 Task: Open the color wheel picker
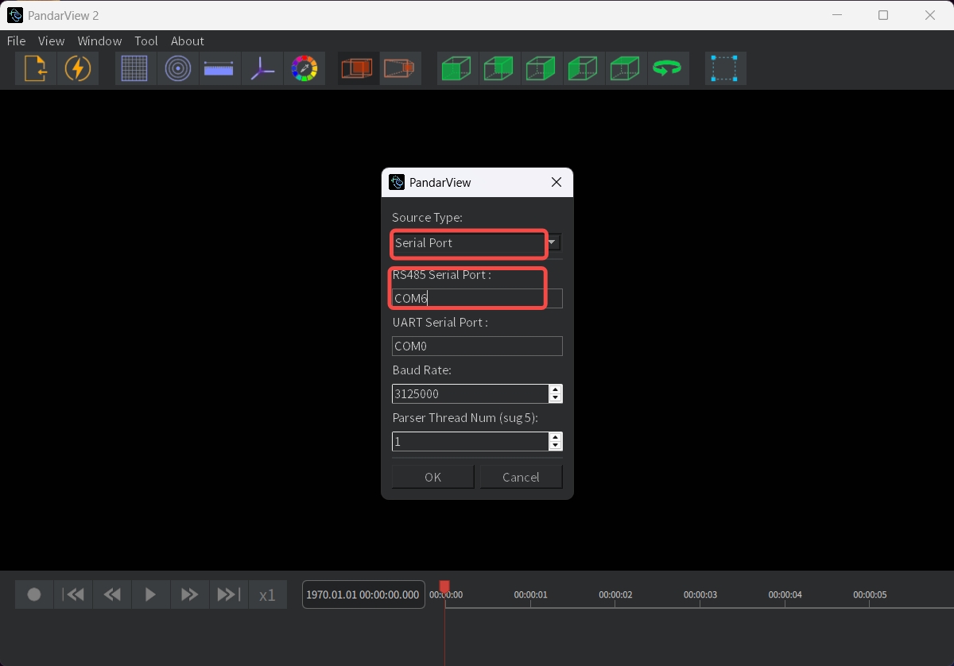point(304,69)
